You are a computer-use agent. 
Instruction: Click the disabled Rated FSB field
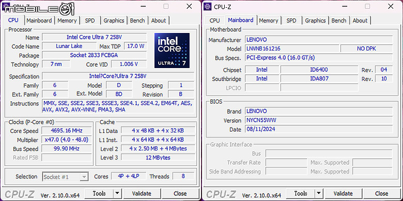pos(67,157)
